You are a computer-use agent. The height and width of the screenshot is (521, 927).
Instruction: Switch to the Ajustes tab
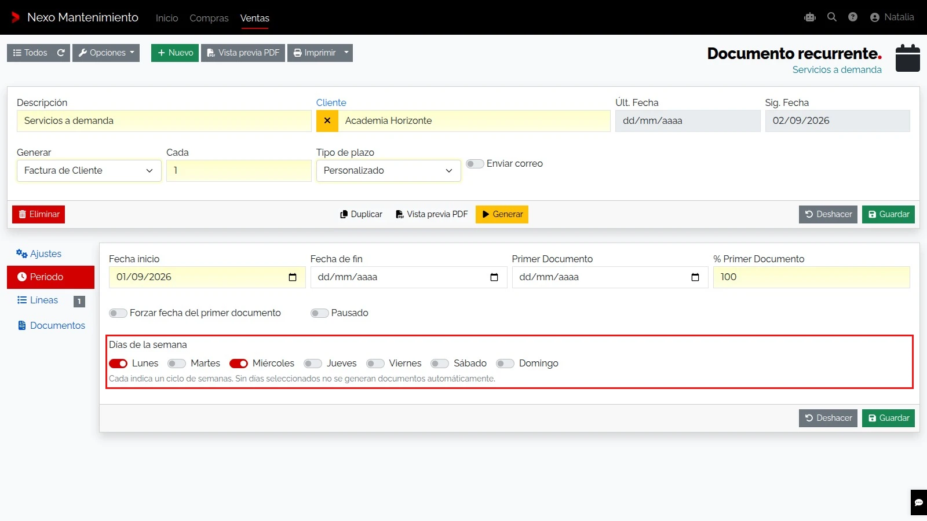50,254
